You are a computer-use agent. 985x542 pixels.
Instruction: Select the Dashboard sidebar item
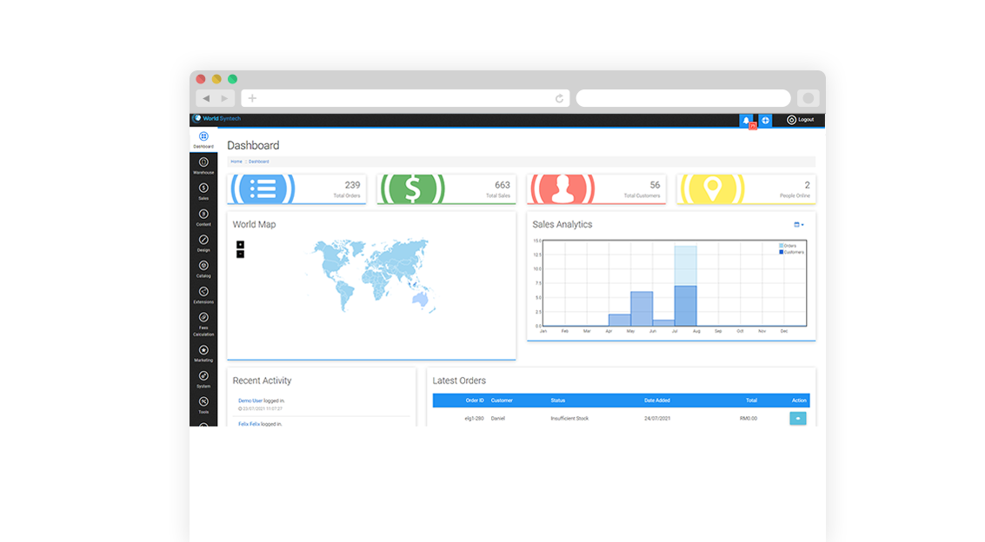pyautogui.click(x=203, y=139)
